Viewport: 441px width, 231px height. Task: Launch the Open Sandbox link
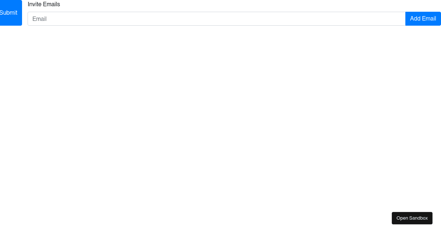coord(412,218)
